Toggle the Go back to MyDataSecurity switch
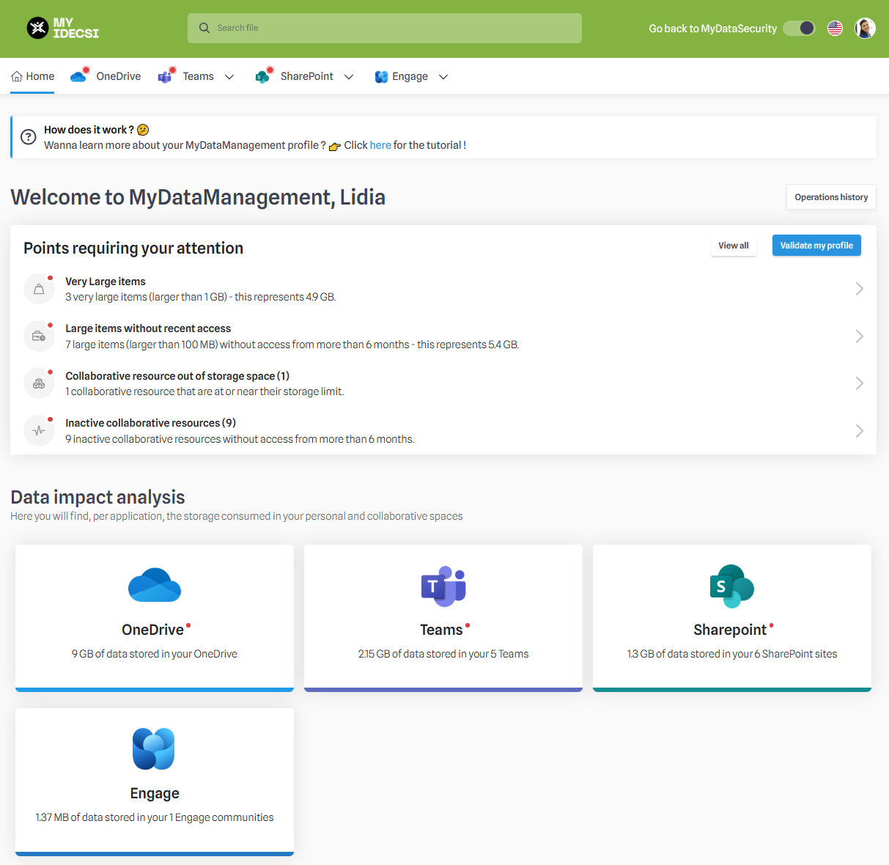Image resolution: width=889 pixels, height=865 pixels. [x=799, y=29]
